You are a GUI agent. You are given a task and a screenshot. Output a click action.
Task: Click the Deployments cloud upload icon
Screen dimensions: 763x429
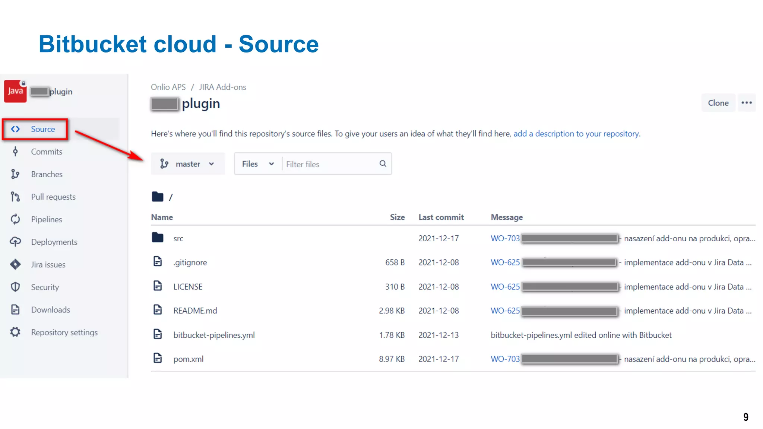(x=15, y=242)
